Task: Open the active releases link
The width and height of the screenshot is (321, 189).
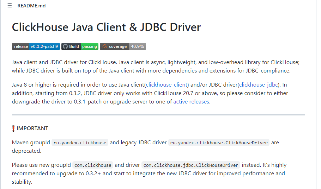Action: coord(191,102)
